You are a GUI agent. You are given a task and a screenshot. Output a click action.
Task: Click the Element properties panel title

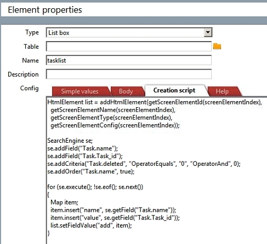point(45,10)
